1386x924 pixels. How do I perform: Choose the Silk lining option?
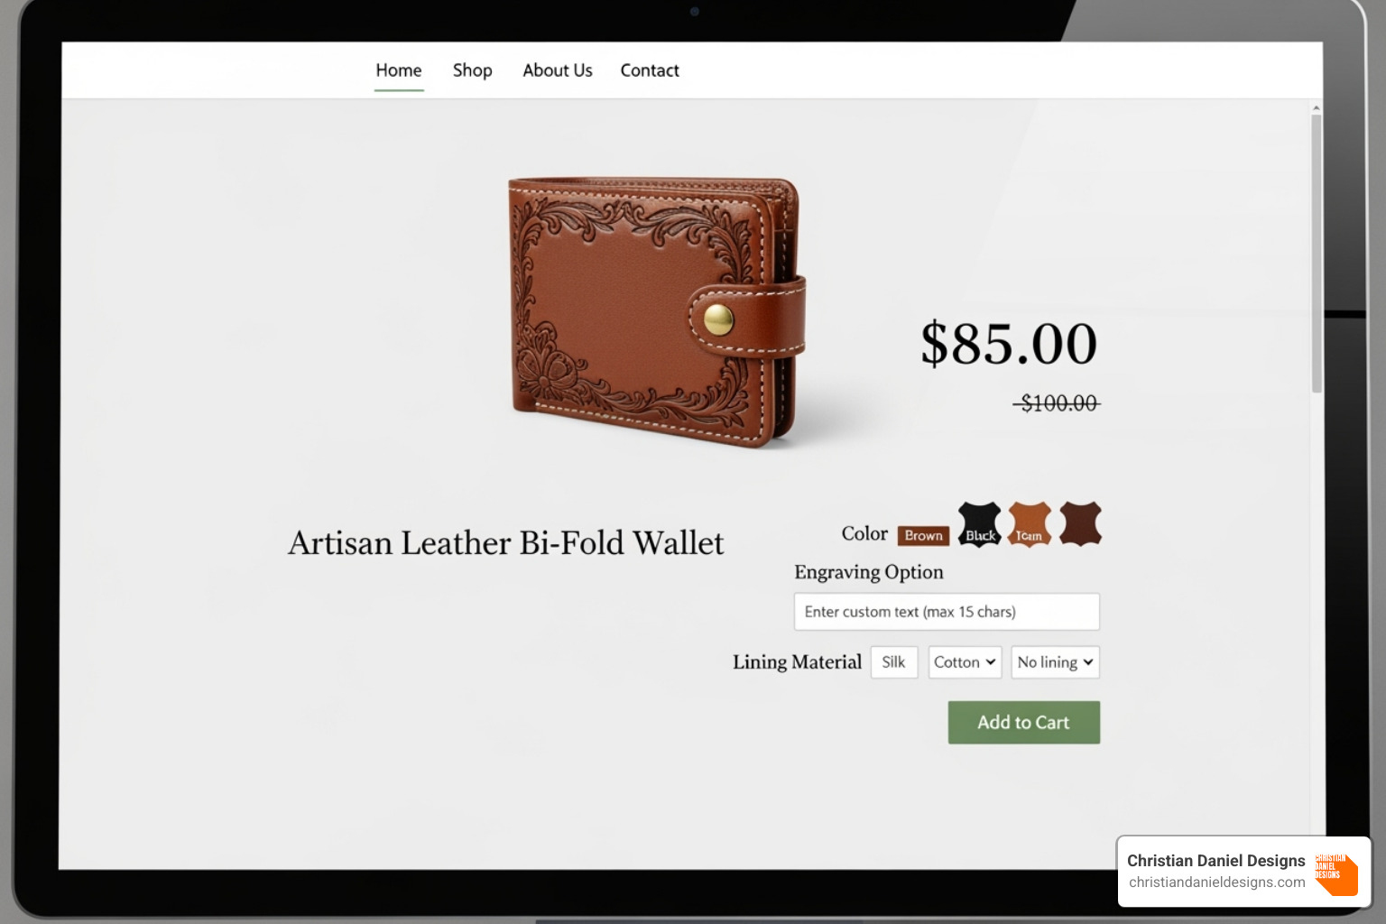[x=894, y=662]
